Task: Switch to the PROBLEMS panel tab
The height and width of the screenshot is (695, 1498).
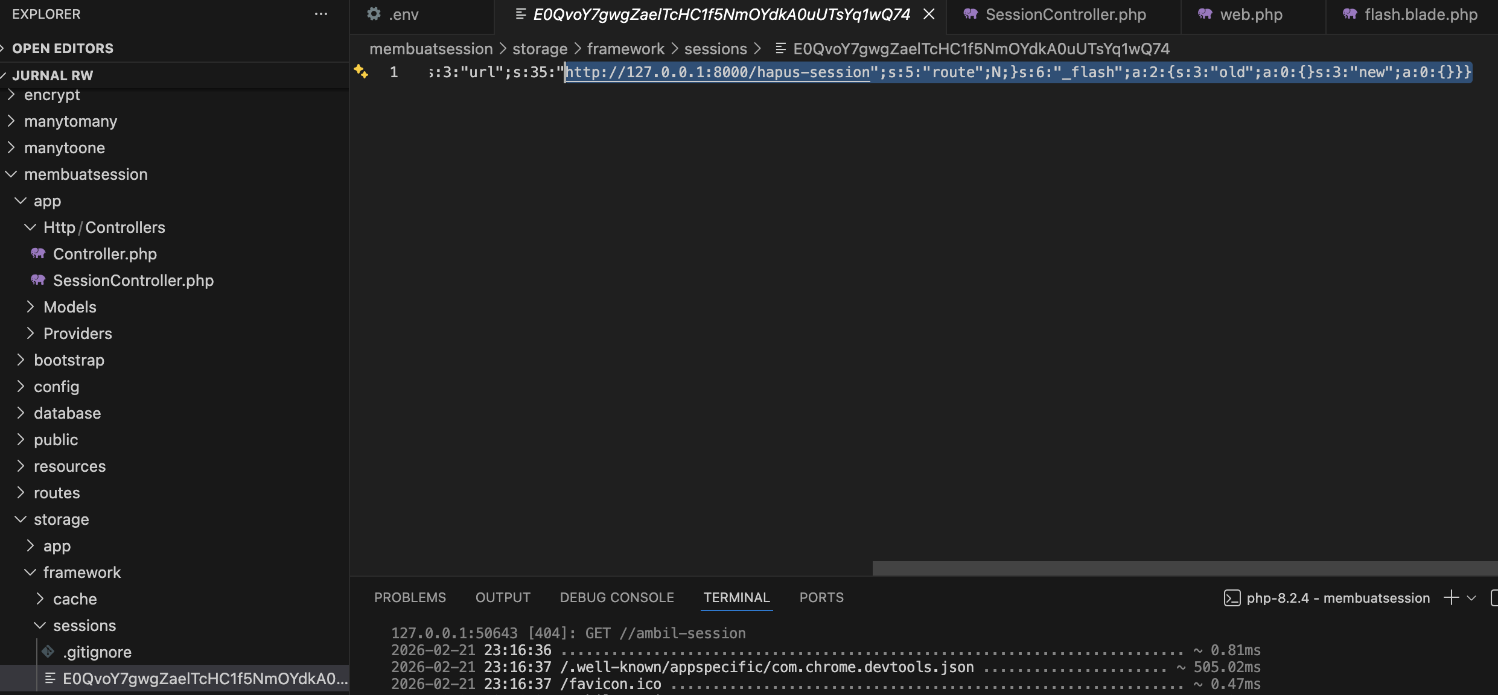Action: click(x=409, y=597)
